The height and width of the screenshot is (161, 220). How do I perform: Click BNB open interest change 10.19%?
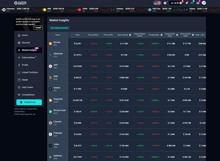(x=140, y=78)
